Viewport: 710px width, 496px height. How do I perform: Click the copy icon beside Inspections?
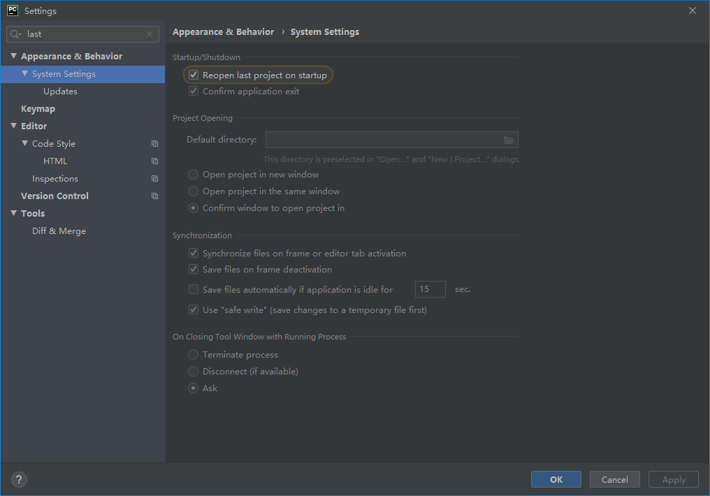point(154,179)
